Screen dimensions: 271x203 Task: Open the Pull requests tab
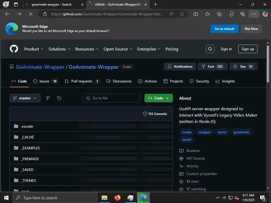[x=82, y=81]
